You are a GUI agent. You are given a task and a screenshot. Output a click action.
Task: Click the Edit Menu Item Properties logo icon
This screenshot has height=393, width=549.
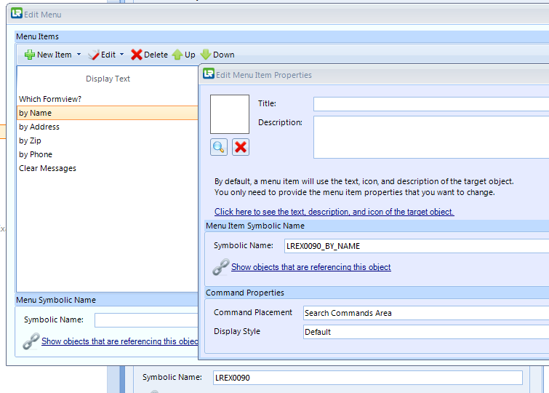[209, 74]
